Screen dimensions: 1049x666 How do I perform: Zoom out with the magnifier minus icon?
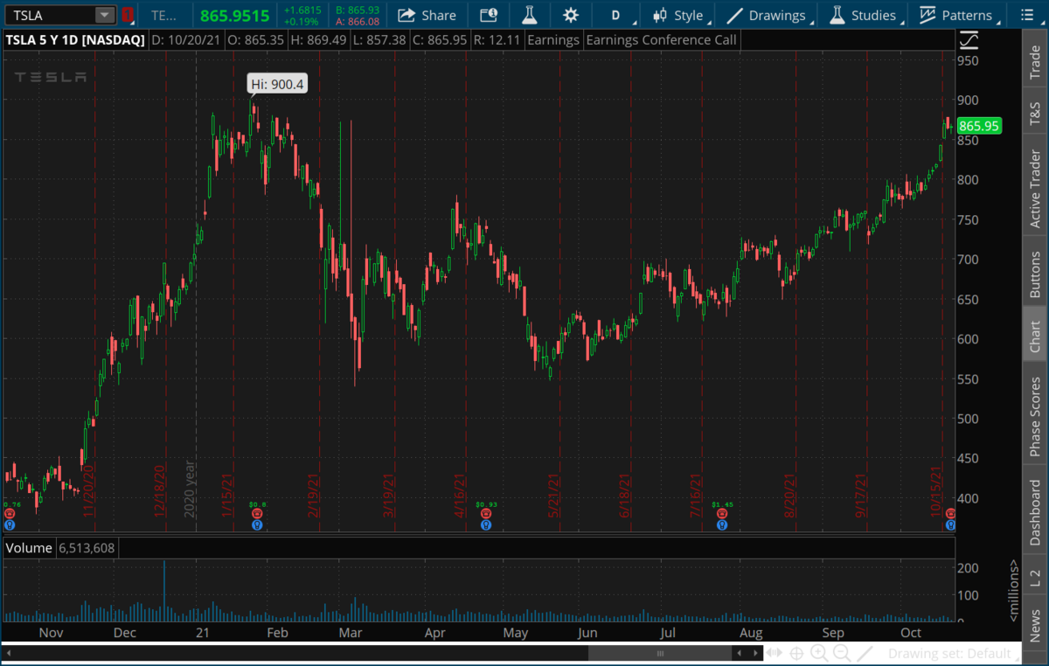click(842, 653)
